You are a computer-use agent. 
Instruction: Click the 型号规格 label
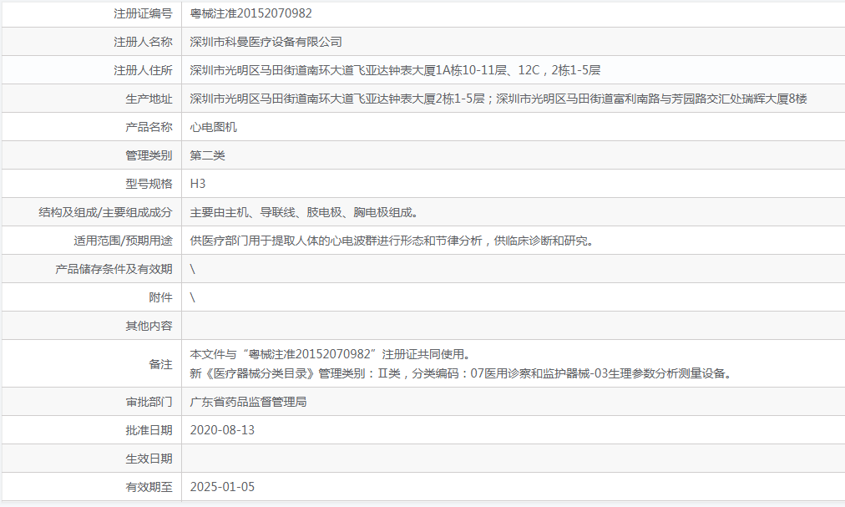pos(149,184)
